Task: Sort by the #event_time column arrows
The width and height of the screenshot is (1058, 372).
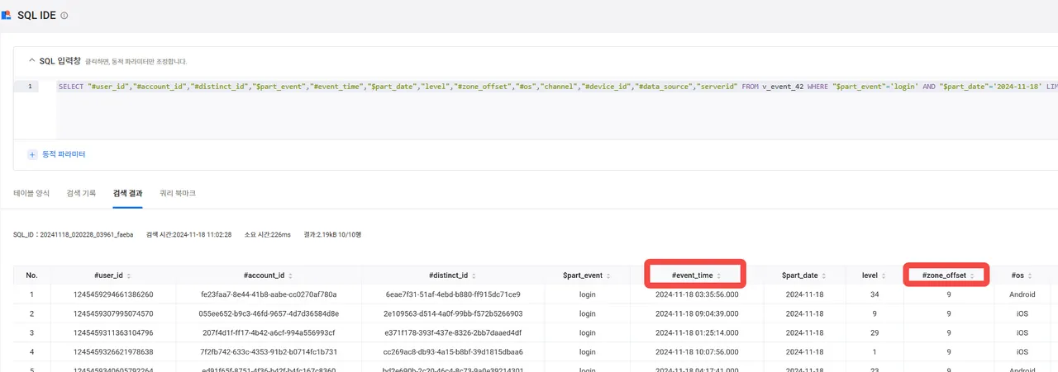Action: tap(718, 275)
